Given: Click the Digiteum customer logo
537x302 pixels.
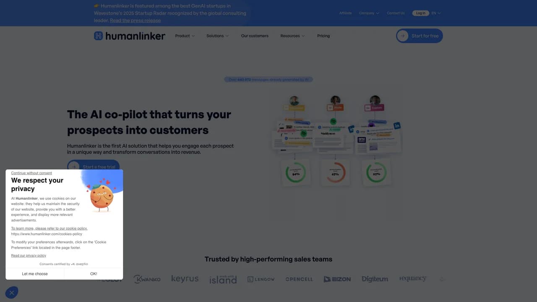Looking at the screenshot, I should click(x=375, y=279).
